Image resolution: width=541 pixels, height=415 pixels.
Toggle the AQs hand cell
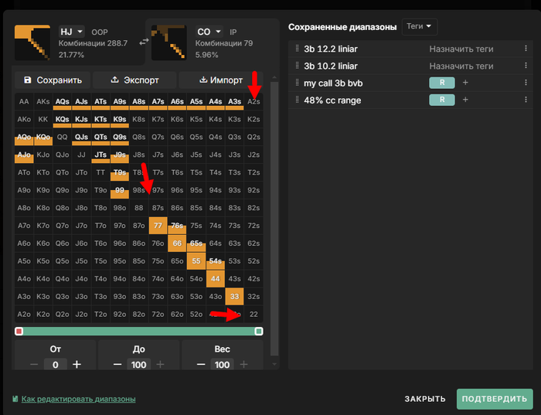[x=62, y=102]
